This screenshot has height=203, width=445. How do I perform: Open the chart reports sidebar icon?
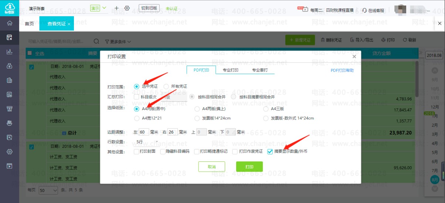pos(10,52)
